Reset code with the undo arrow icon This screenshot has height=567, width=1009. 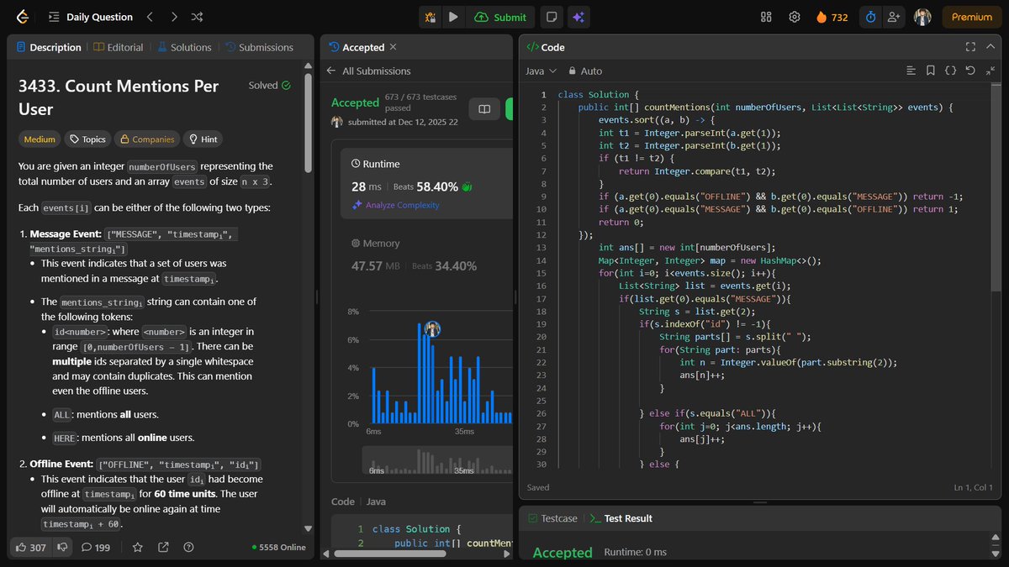coord(970,71)
